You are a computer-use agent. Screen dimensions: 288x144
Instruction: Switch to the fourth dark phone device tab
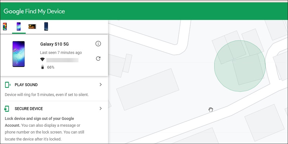pyautogui.click(x=46, y=26)
